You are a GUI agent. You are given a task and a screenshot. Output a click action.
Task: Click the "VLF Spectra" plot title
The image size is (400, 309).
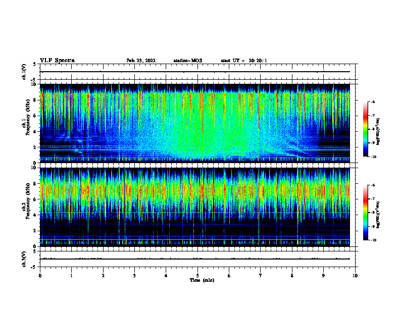[x=58, y=61]
